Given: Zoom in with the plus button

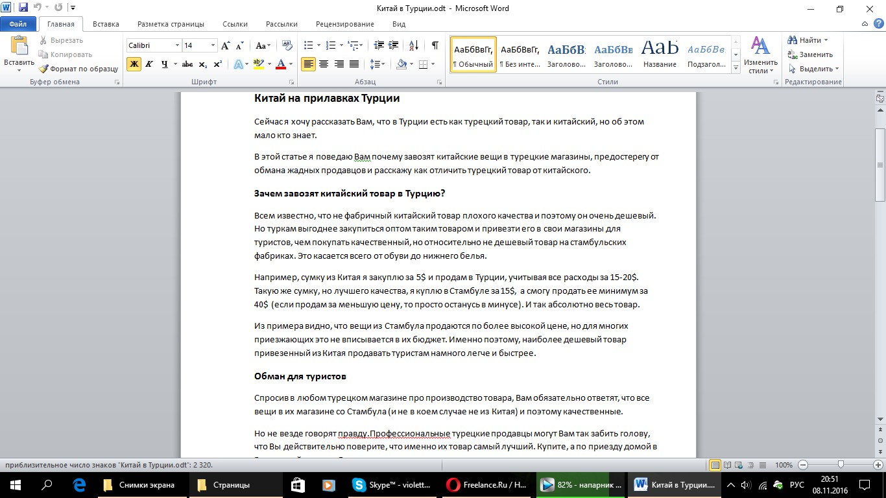Looking at the screenshot, I should tap(878, 465).
